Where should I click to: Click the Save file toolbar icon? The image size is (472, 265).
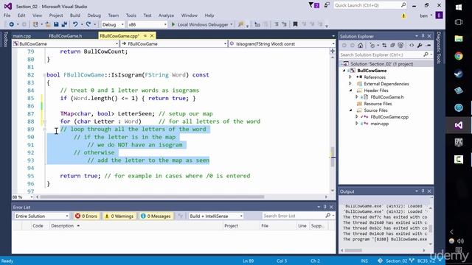point(56,24)
